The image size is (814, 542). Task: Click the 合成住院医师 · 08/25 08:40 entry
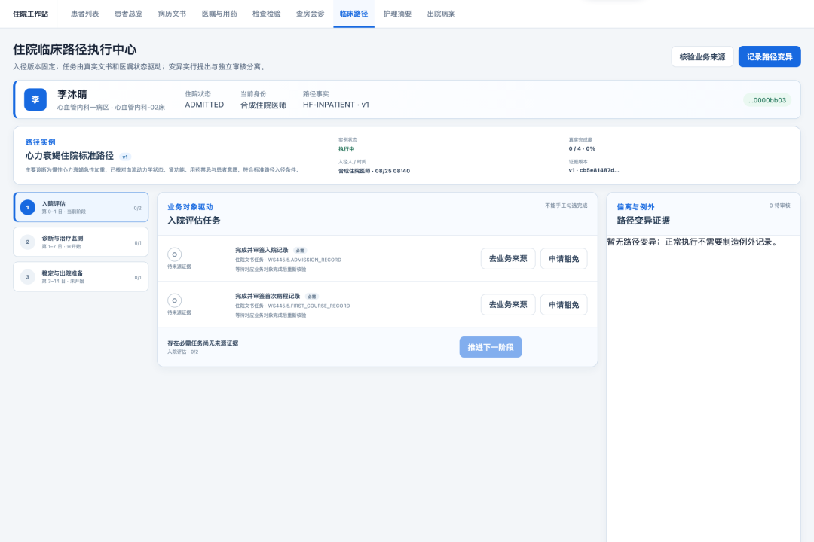pyautogui.click(x=375, y=171)
